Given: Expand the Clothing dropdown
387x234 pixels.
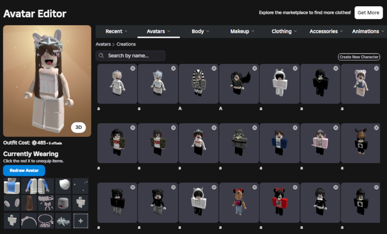Looking at the screenshot, I should tap(284, 31).
